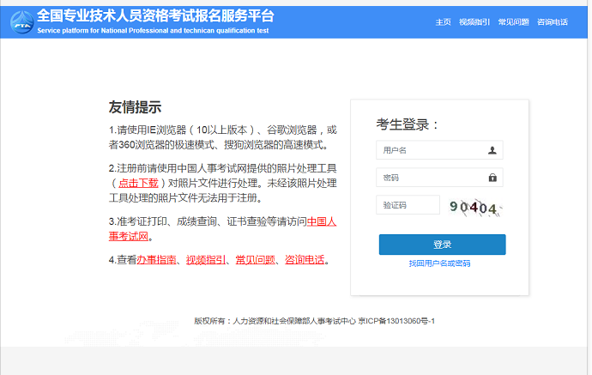Image resolution: width=592 pixels, height=375 pixels.
Task: Open the 主页 menu item
Action: [443, 22]
